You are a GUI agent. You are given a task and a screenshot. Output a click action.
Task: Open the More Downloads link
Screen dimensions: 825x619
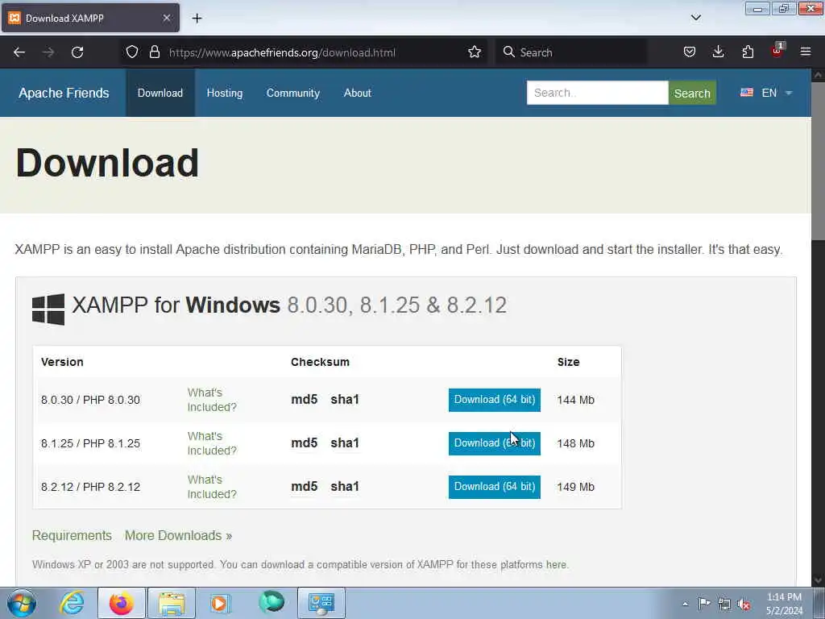[x=178, y=535]
